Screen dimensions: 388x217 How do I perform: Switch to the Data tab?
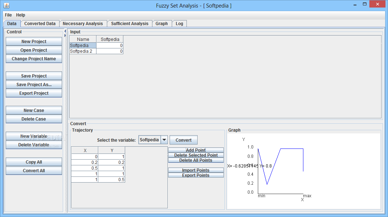[x=11, y=24]
